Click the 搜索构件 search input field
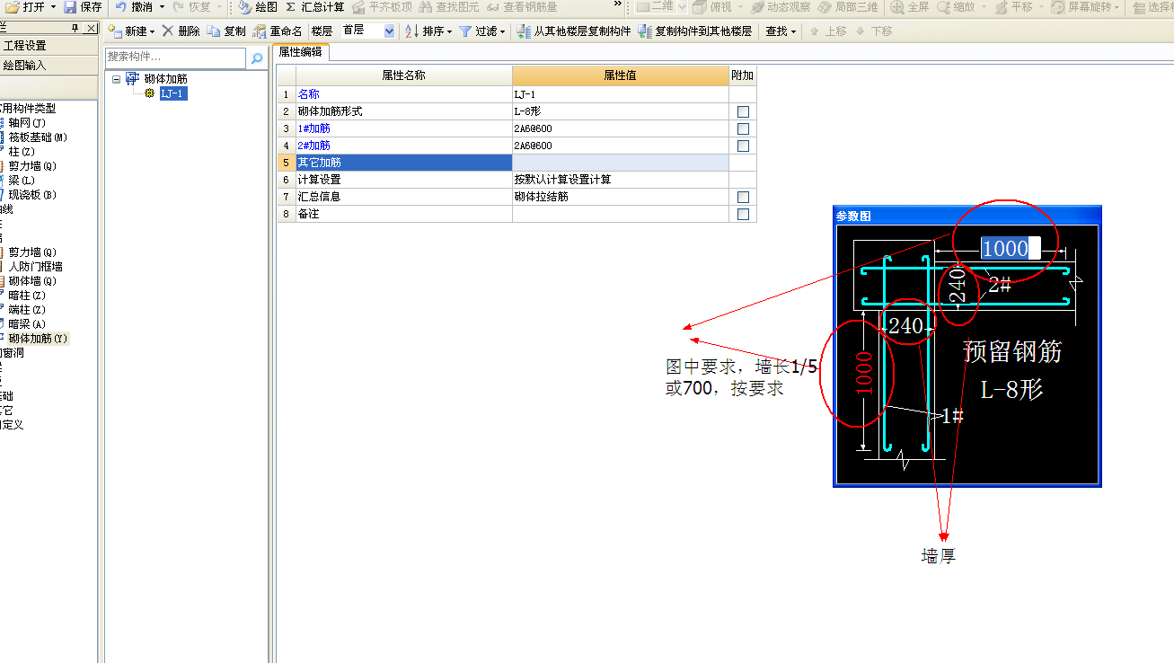1174x663 pixels. tap(175, 58)
